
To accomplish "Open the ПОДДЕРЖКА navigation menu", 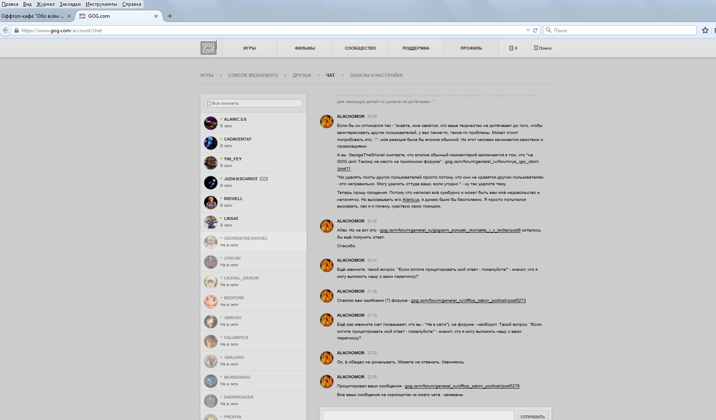I will [416, 48].
